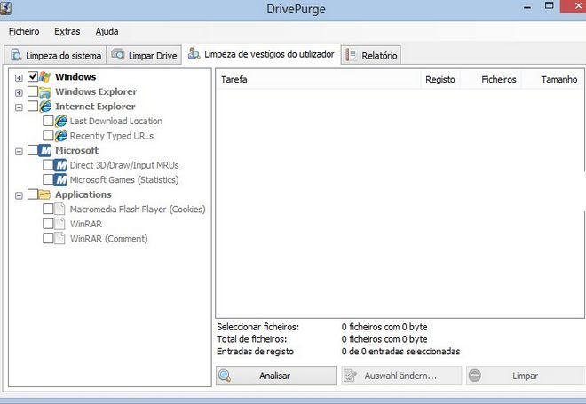Select WinRAR (Comment) tree label
Screen dimensions: 586x404
[108, 239]
